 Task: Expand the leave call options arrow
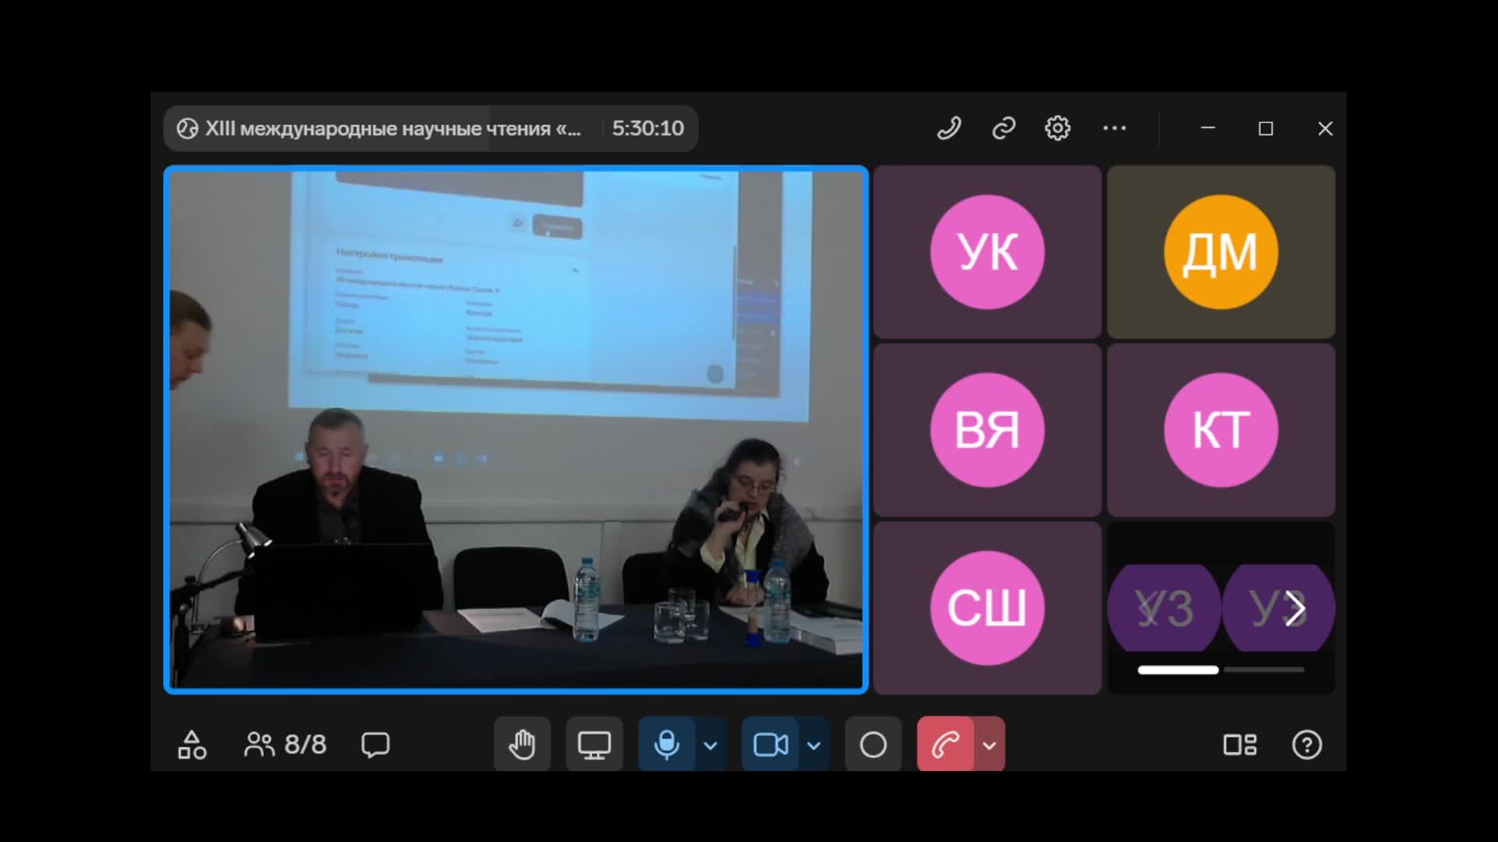click(x=989, y=745)
